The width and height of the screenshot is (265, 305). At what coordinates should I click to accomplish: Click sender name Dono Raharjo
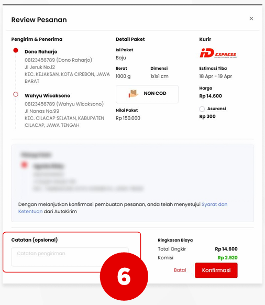[x=41, y=52]
